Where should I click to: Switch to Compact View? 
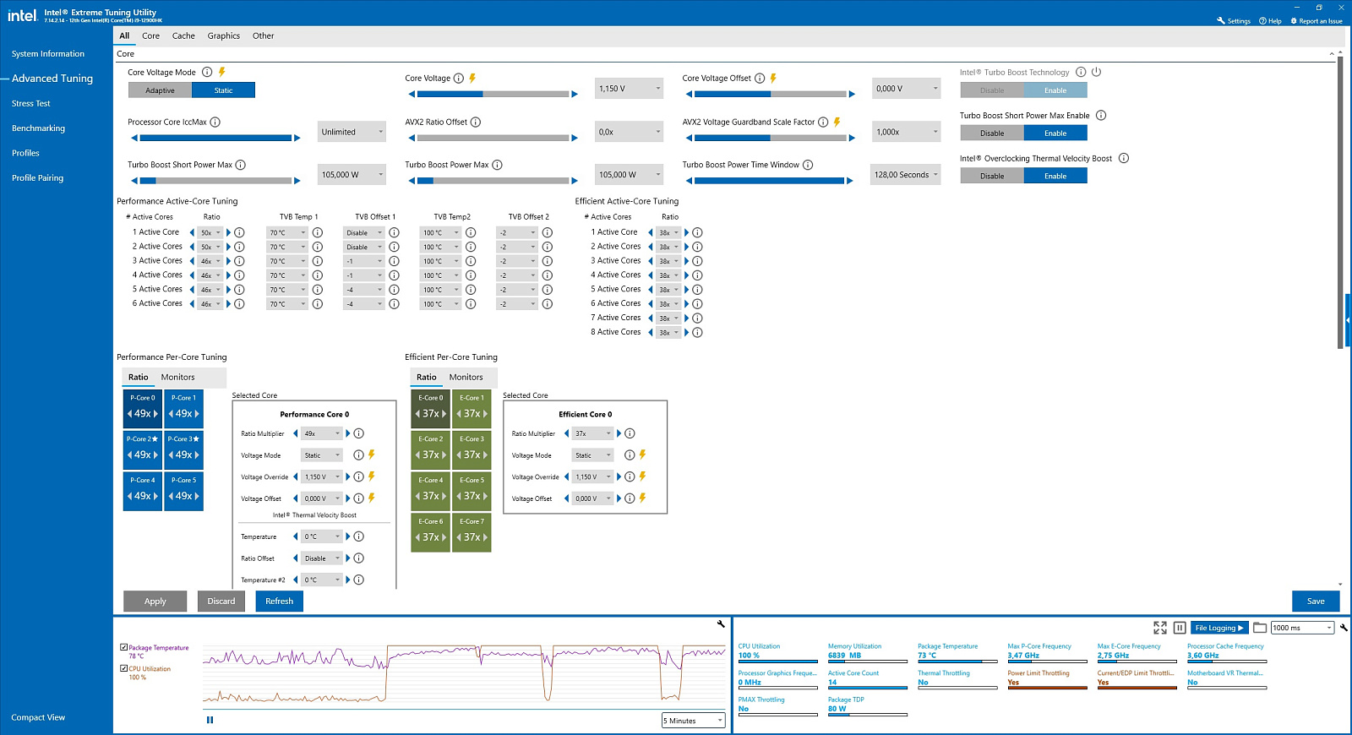38,717
